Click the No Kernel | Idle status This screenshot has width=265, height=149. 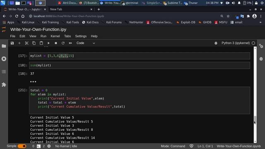coord(66,146)
